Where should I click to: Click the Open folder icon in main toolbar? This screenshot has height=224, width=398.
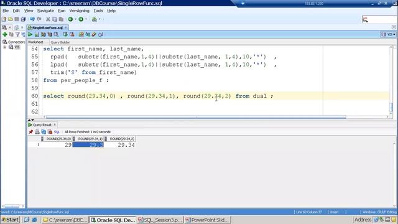tap(10, 19)
